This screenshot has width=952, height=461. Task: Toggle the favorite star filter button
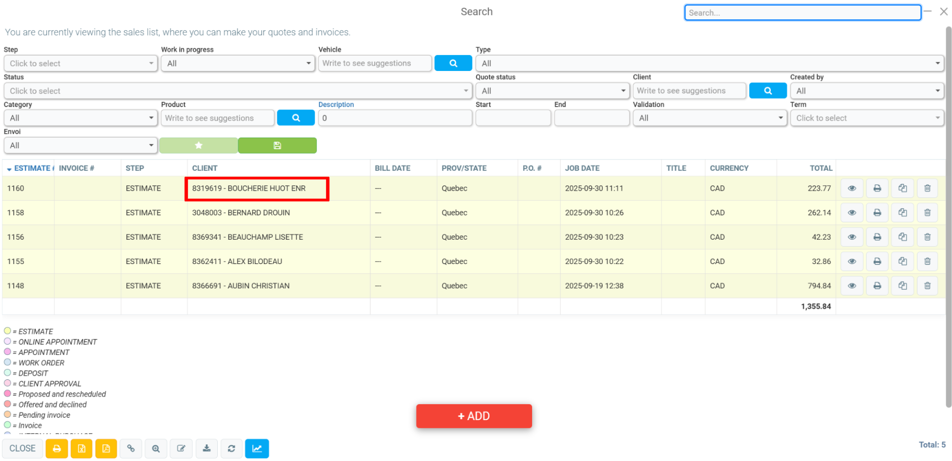pyautogui.click(x=198, y=145)
